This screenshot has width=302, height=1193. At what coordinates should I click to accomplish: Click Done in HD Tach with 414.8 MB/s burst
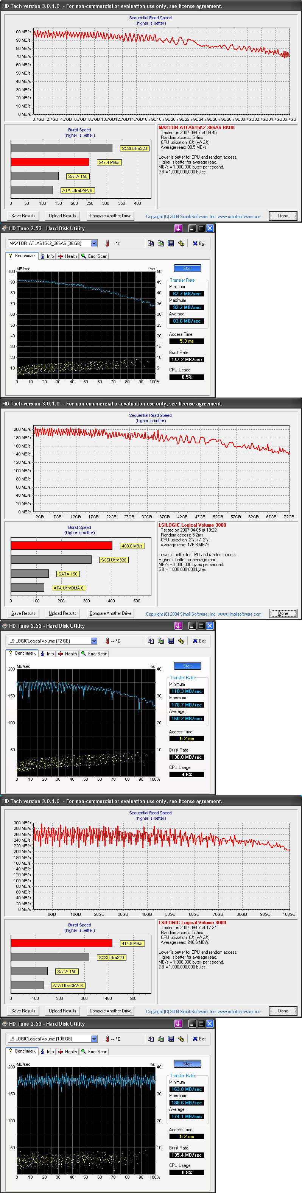(283, 1011)
